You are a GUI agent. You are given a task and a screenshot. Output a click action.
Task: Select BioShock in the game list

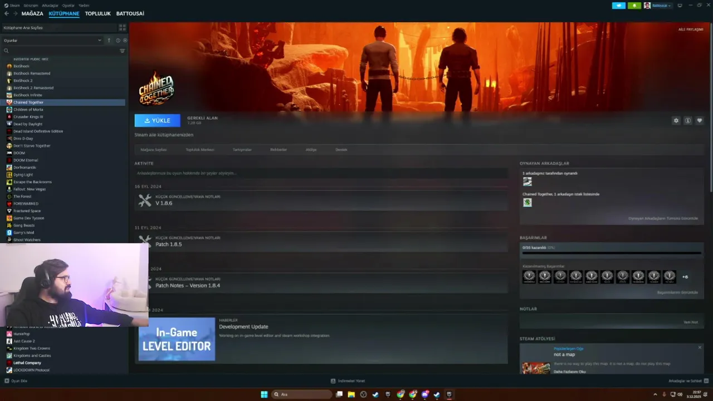(x=21, y=66)
